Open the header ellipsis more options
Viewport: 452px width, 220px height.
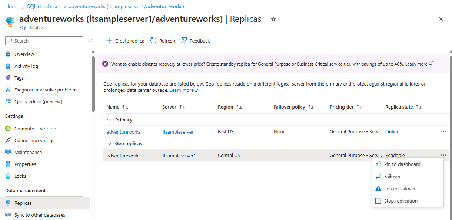(x=285, y=19)
